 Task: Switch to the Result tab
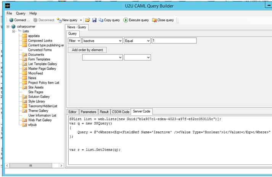104,112
